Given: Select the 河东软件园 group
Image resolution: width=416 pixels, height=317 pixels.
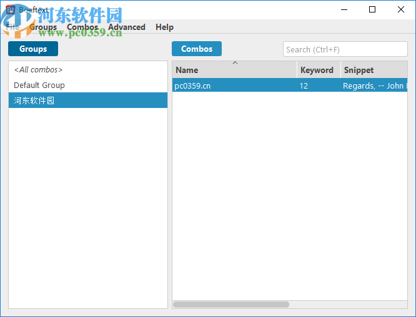Looking at the screenshot, I should tap(88, 100).
